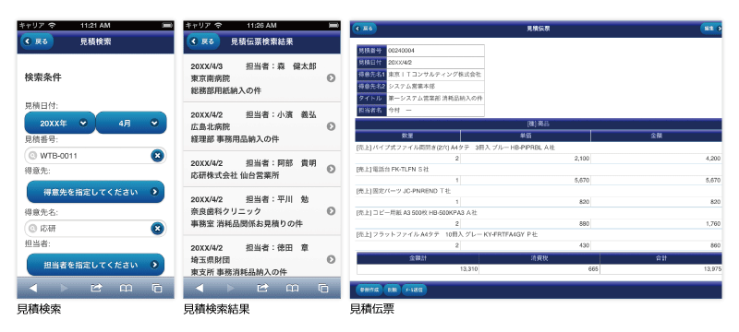Open the 奈良歯科クリニック result chevron
The height and width of the screenshot is (332, 739).
click(x=331, y=210)
